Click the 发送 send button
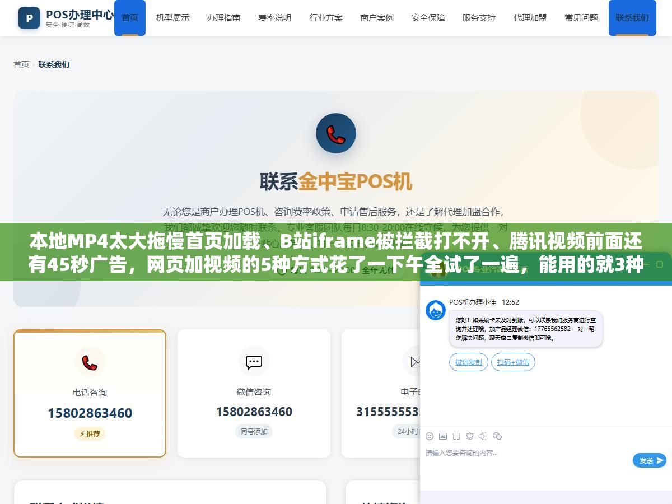This screenshot has width=672, height=504. click(x=650, y=460)
